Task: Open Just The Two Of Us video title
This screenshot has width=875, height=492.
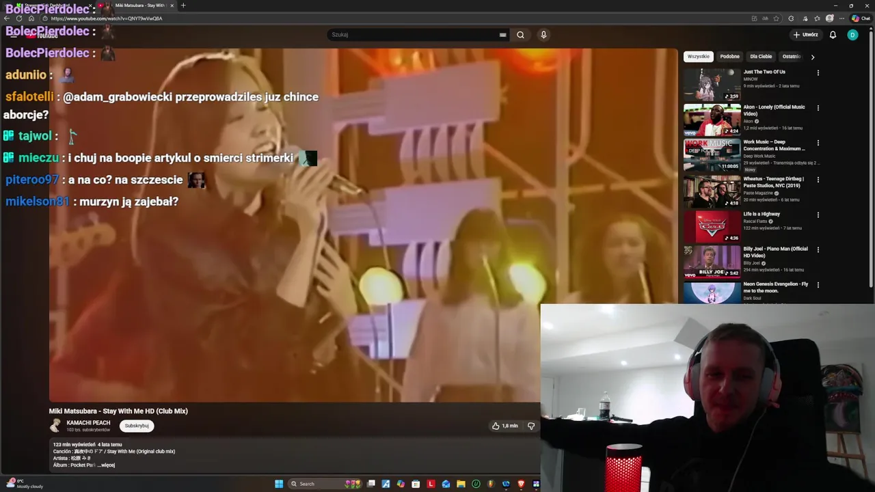Action: tap(764, 72)
